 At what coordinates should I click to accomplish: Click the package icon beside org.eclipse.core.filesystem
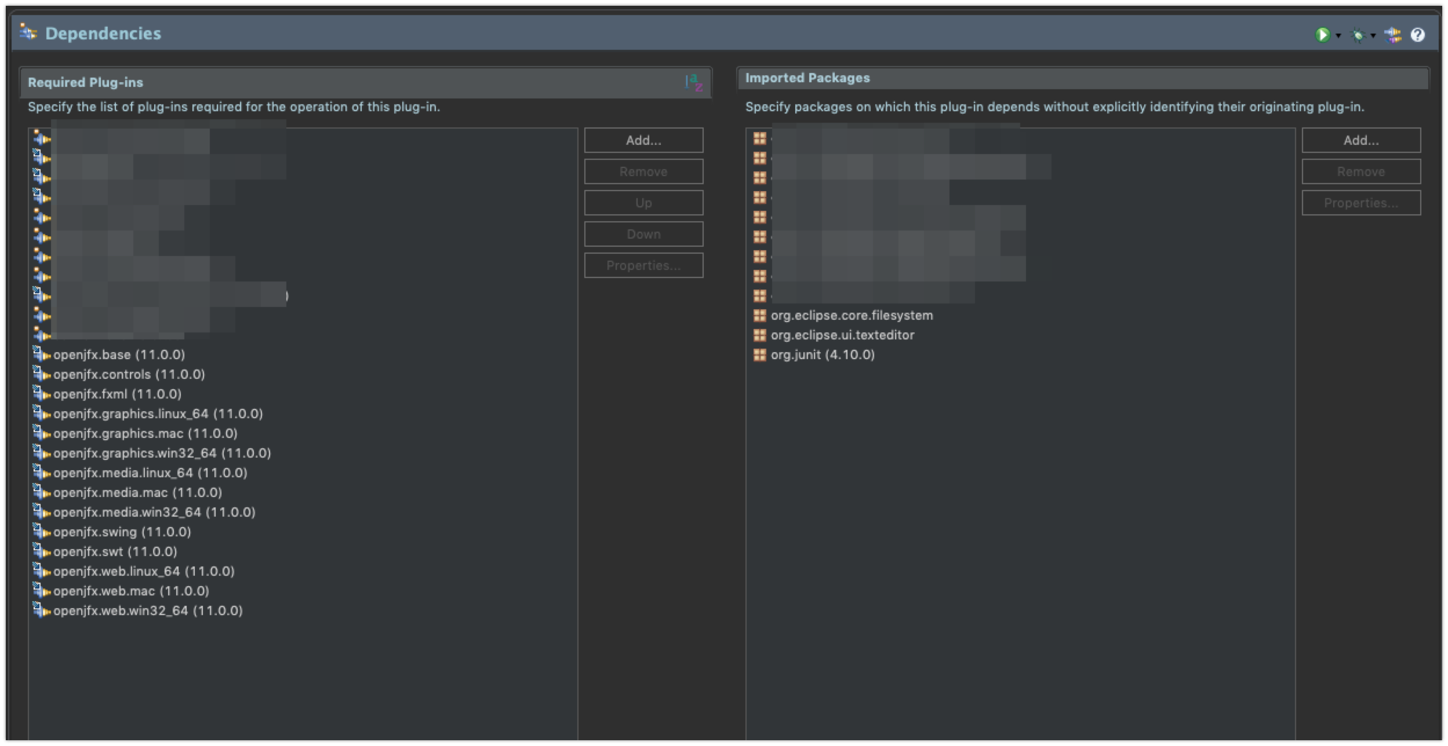point(759,315)
